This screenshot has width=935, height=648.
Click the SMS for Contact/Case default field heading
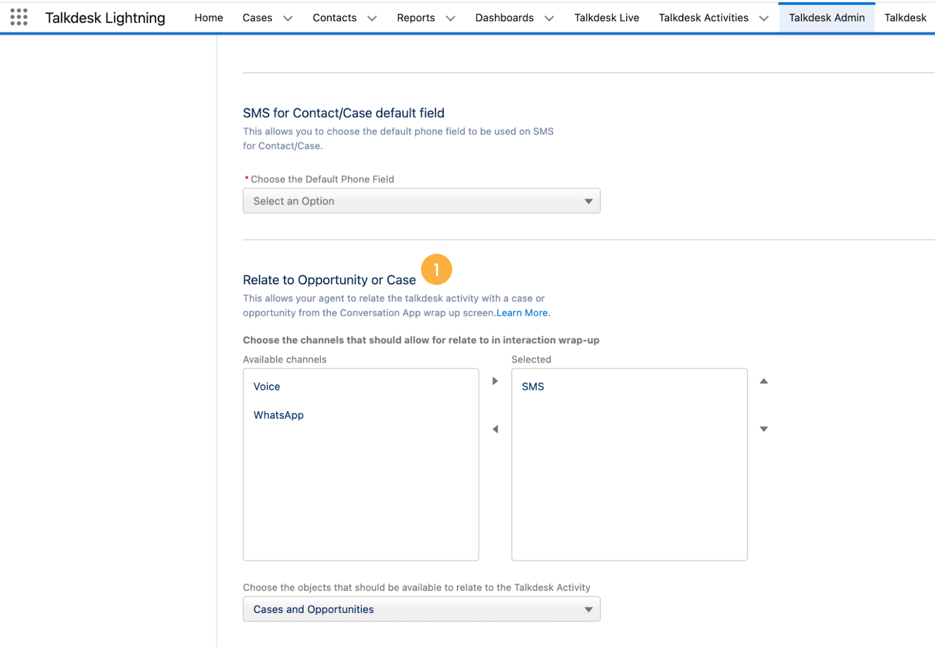[x=344, y=113]
